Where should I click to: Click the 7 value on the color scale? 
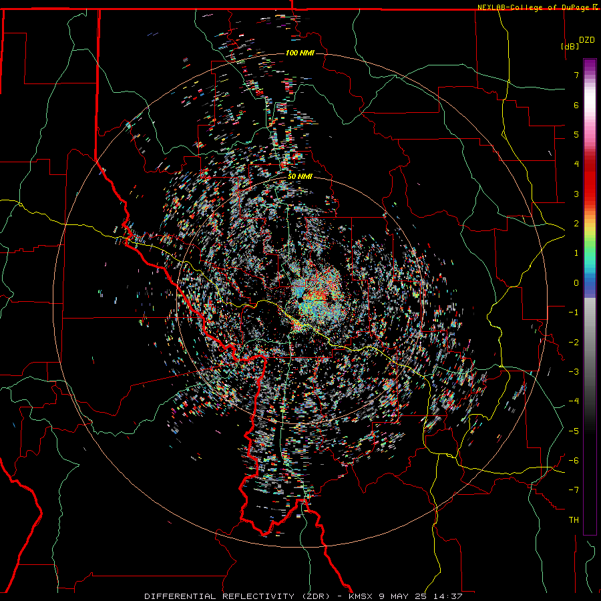[576, 75]
